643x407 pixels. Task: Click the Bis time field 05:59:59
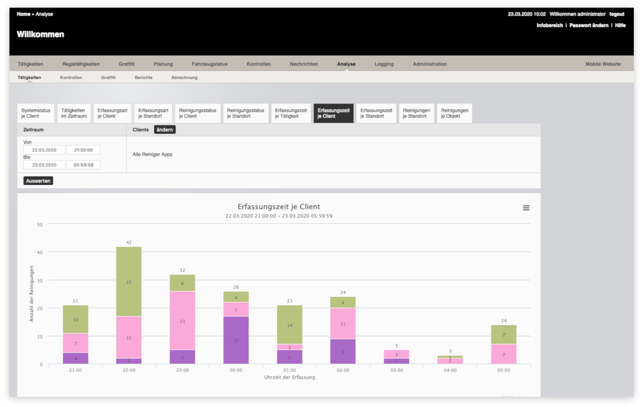click(83, 165)
